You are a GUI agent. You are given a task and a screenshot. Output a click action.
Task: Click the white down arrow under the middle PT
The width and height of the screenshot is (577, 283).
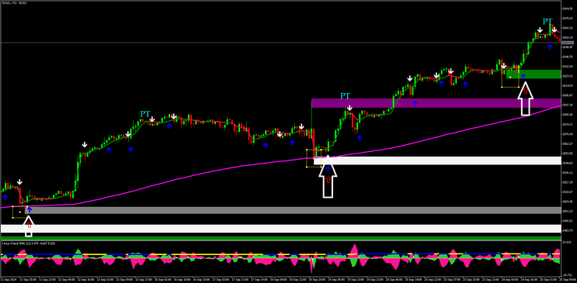[x=349, y=108]
